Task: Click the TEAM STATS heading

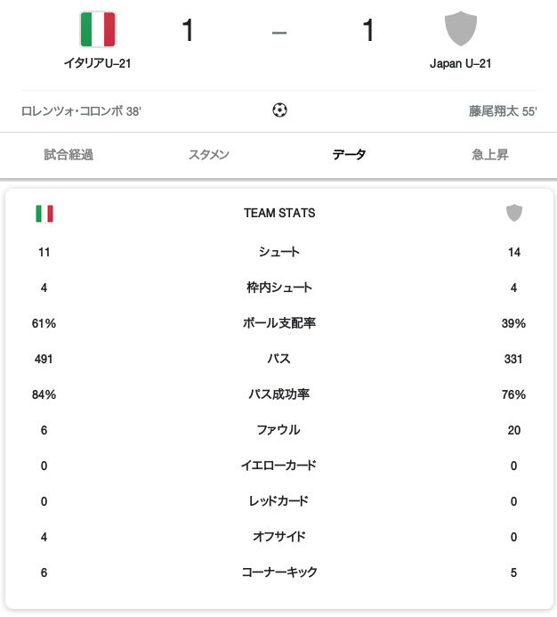Action: [x=279, y=213]
